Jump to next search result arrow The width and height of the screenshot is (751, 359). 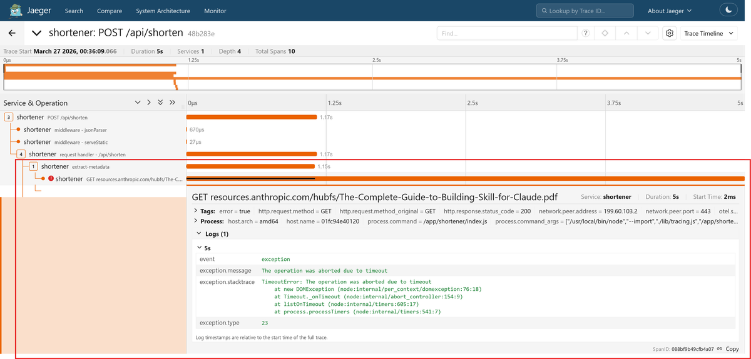pyautogui.click(x=648, y=33)
